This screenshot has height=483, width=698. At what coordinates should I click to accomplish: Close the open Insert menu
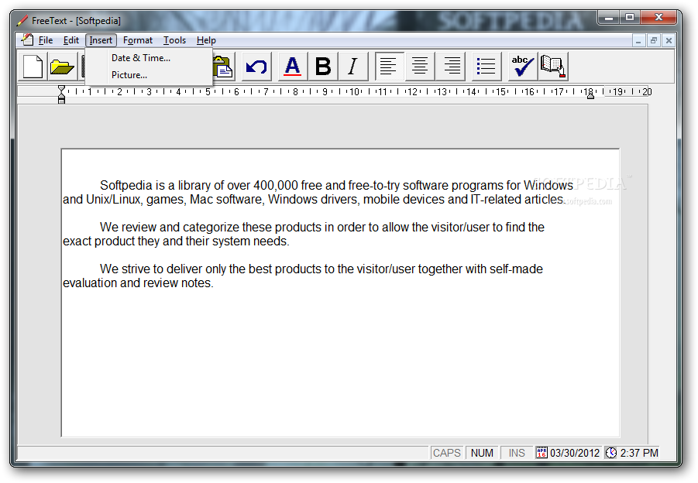tap(101, 40)
